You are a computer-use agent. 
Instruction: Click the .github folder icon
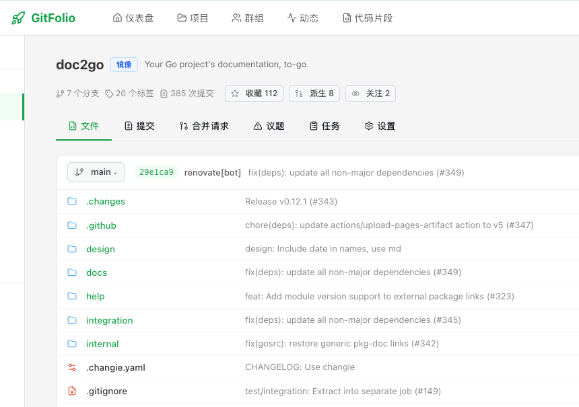click(x=72, y=225)
